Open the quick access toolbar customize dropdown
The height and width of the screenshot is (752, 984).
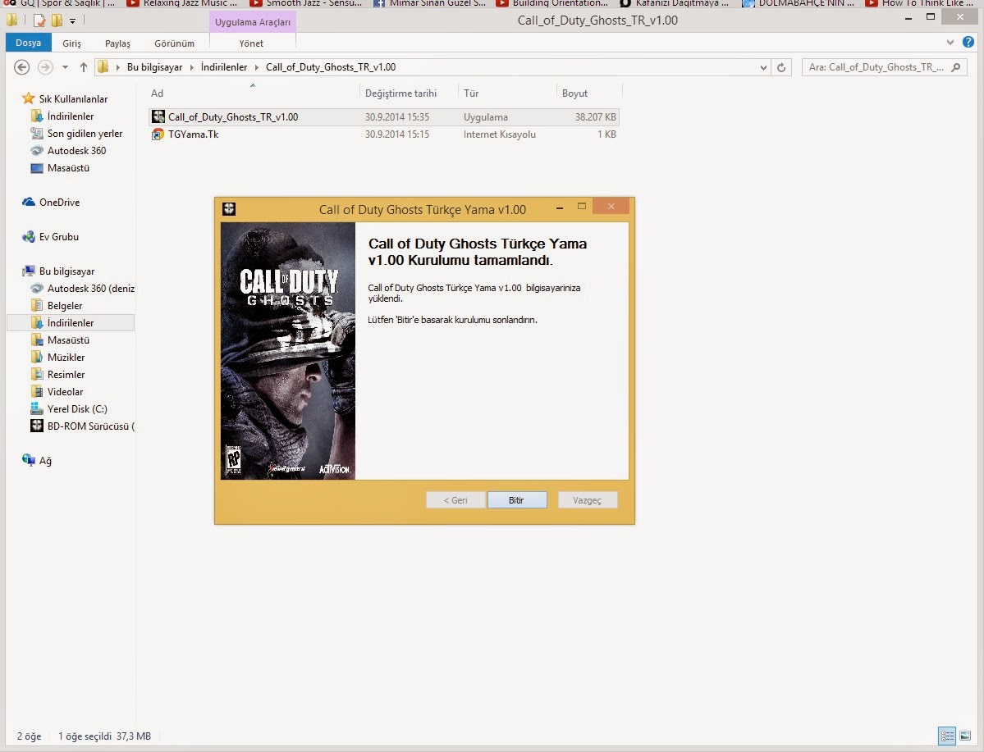tap(73, 21)
